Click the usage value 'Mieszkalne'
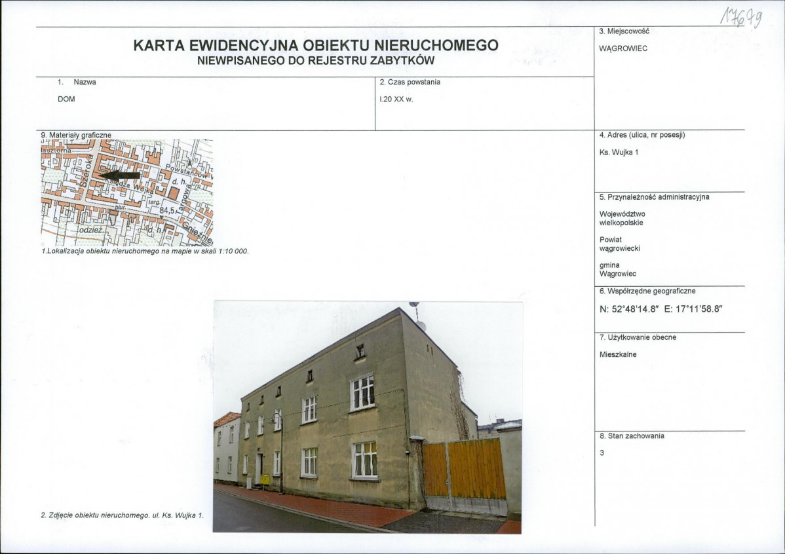This screenshot has width=785, height=554. (x=619, y=354)
